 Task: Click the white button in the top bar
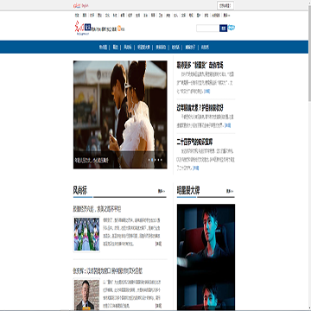tap(225, 5)
